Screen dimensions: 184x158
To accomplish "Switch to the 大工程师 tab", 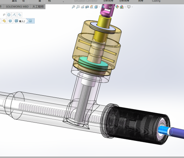I will click(x=38, y=7).
